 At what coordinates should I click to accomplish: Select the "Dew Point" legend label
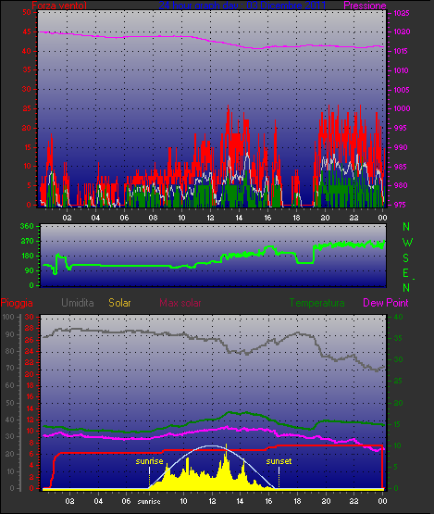pos(386,303)
